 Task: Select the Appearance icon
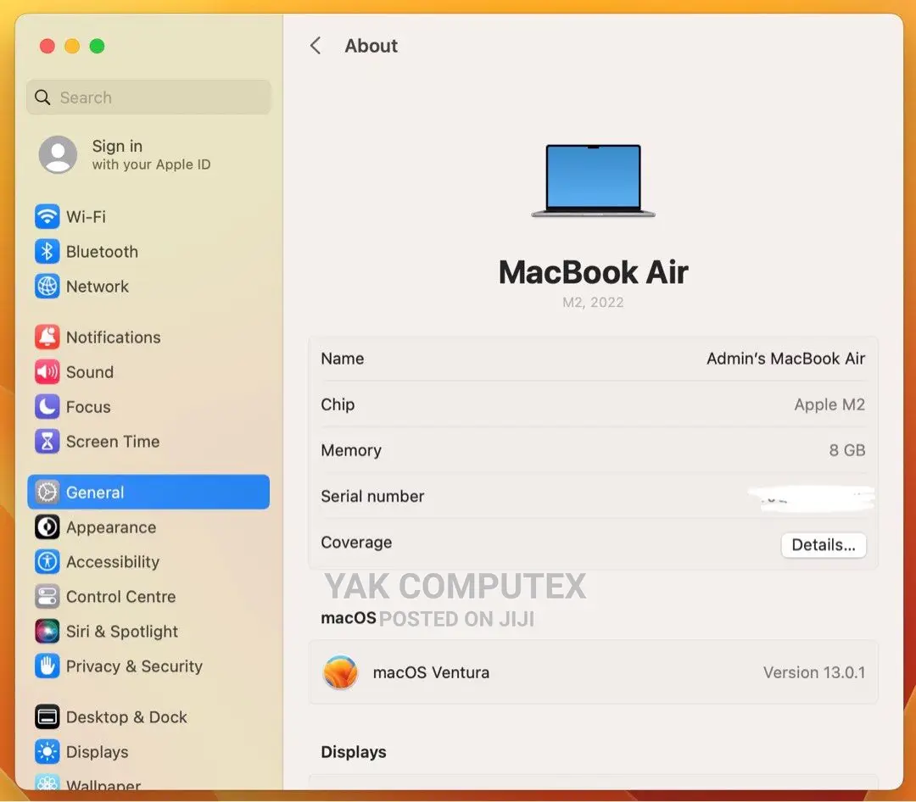[x=47, y=526]
